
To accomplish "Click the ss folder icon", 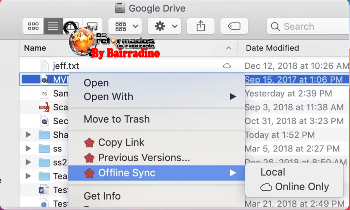I will [x=44, y=148].
